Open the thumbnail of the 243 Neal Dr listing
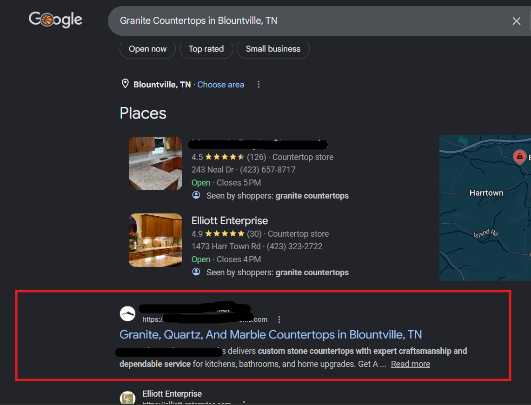This screenshot has height=405, width=531. (155, 163)
